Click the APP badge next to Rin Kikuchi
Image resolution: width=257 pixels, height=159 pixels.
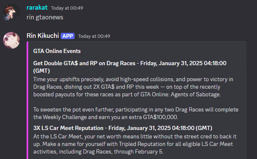tap(67, 36)
